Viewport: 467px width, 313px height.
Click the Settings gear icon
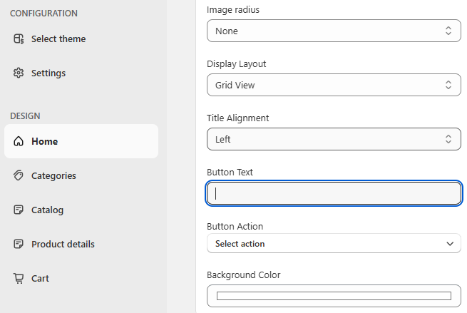19,73
